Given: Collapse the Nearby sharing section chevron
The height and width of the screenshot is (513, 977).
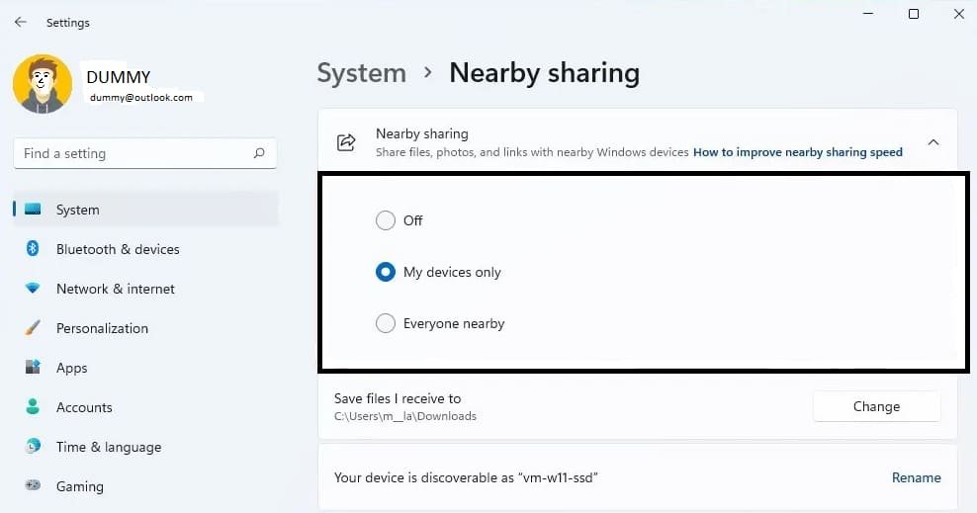Looking at the screenshot, I should [933, 142].
